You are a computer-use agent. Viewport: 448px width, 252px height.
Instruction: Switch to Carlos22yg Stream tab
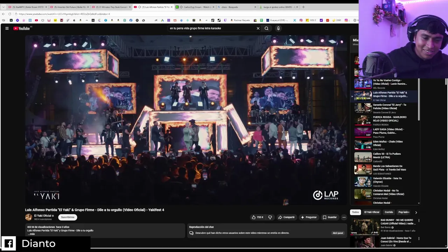(x=195, y=7)
